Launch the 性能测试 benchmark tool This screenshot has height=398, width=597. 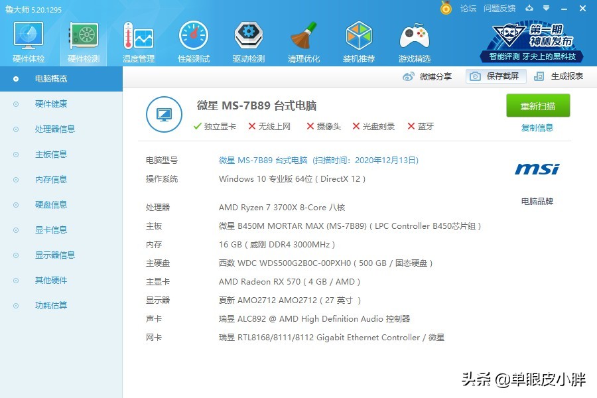tap(193, 40)
